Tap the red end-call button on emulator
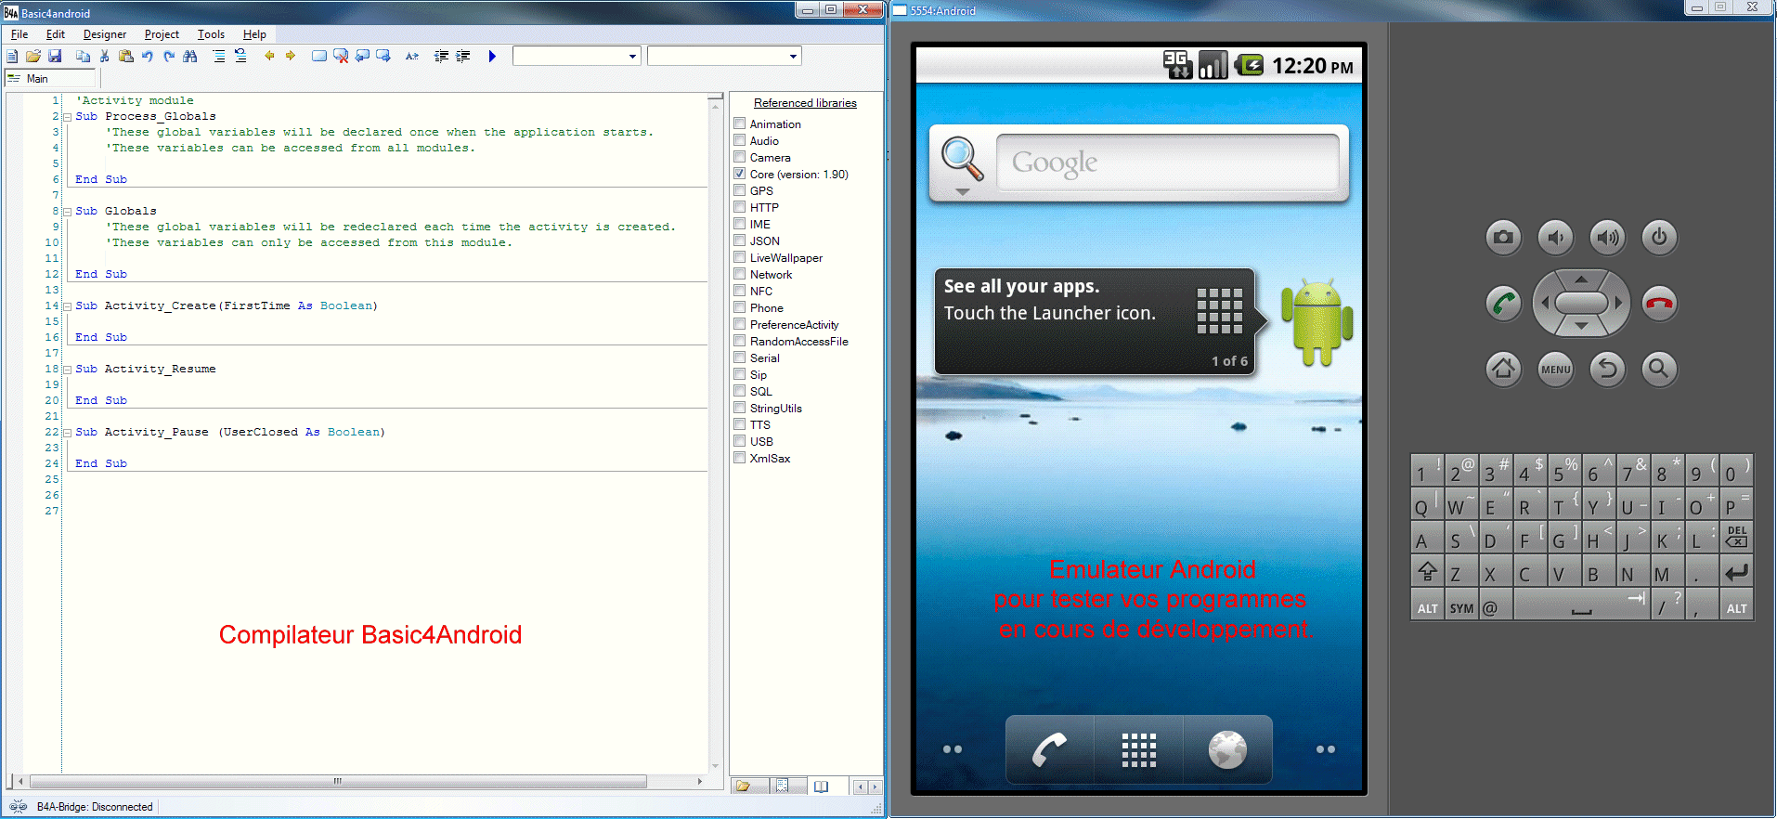1777x819 pixels. [1659, 304]
